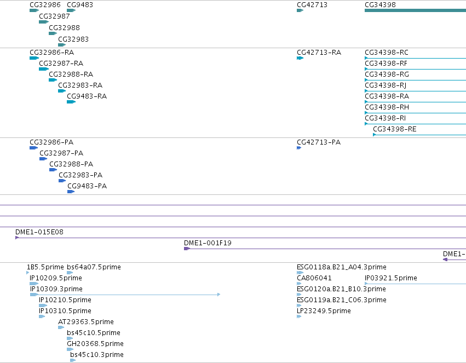The width and height of the screenshot is (466, 363).
Task: Select the CA806041 EST glyph
Action: point(299,284)
